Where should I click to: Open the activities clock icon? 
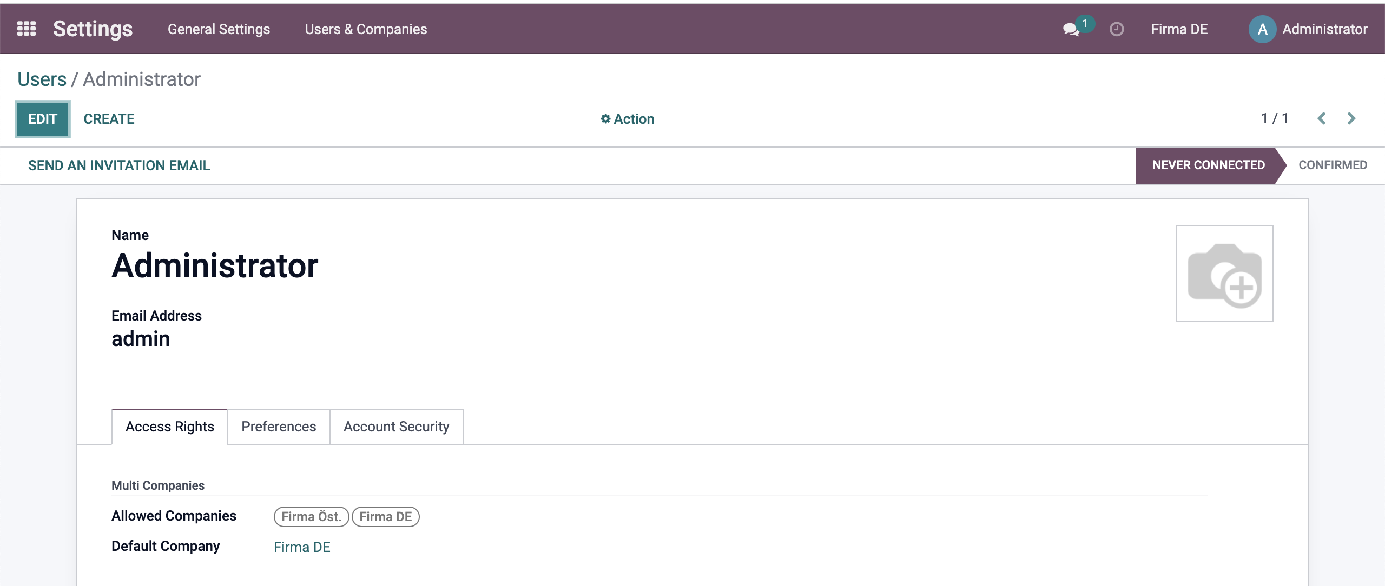(1117, 29)
